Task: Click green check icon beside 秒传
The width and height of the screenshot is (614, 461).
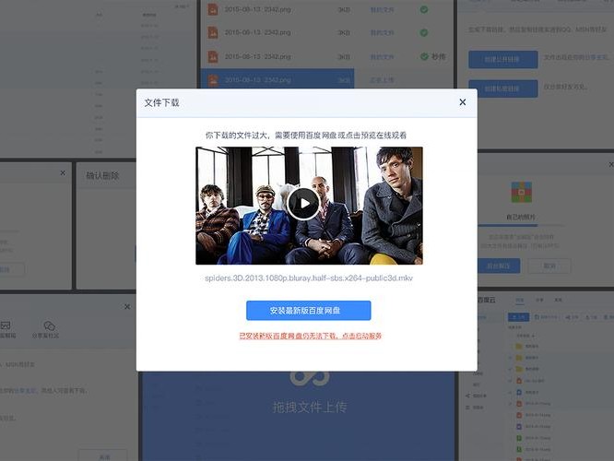Action: click(x=424, y=57)
